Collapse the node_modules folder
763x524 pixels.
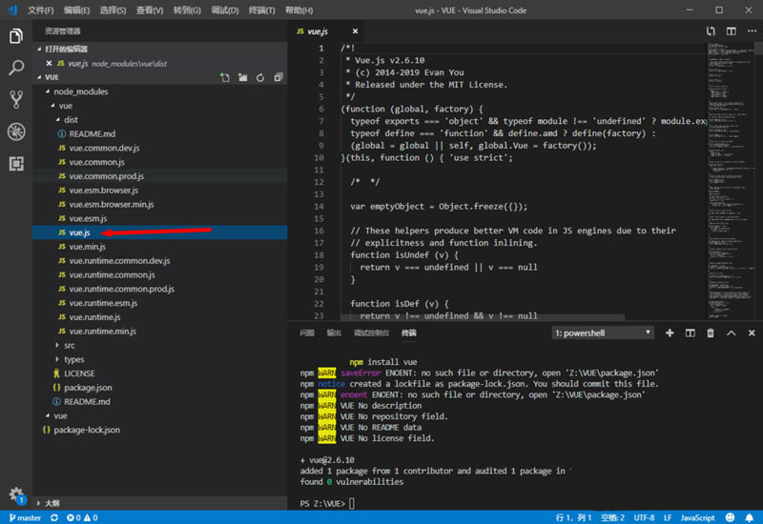[81, 91]
